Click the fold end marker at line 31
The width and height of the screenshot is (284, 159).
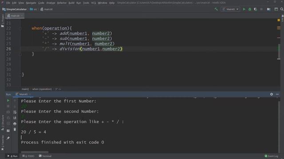[x=20, y=75]
